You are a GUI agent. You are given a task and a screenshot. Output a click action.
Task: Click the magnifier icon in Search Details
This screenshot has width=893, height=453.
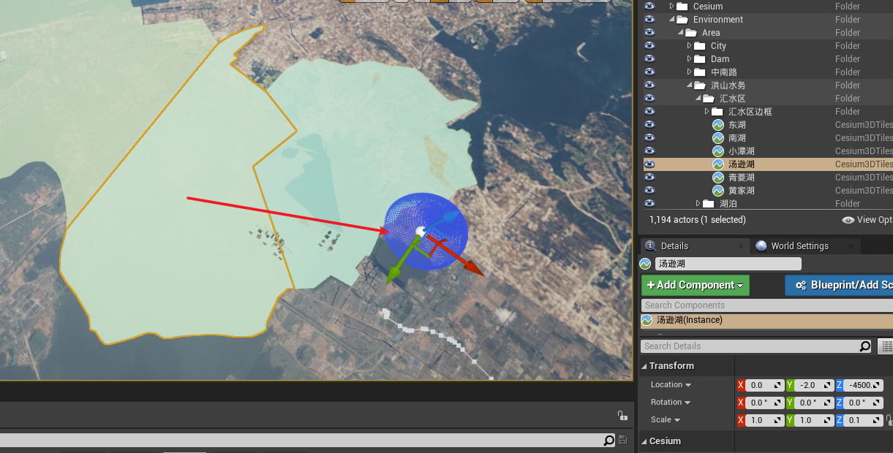tap(864, 346)
